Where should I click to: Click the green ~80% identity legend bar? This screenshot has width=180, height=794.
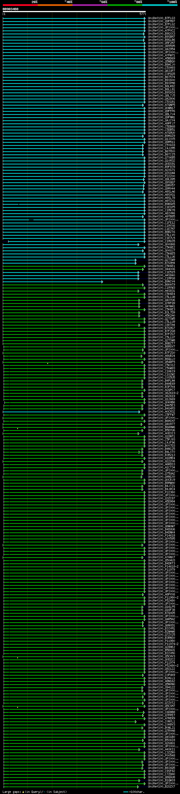point(125,5)
